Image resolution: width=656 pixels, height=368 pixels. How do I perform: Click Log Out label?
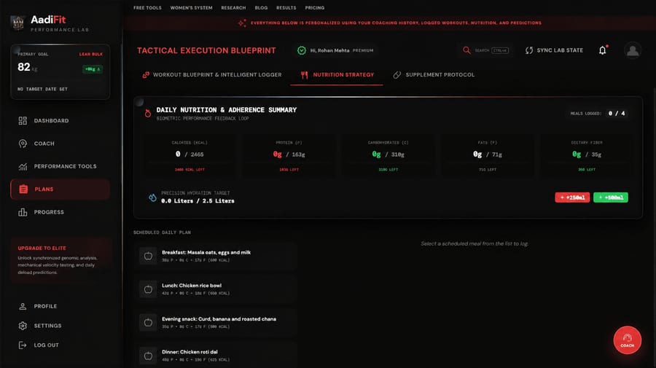[47, 345]
